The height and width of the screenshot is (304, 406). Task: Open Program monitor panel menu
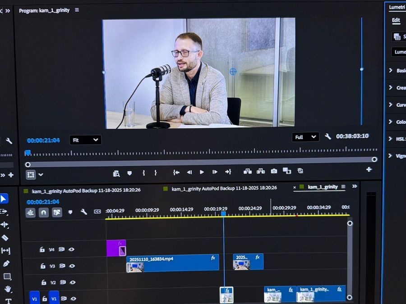(x=77, y=10)
